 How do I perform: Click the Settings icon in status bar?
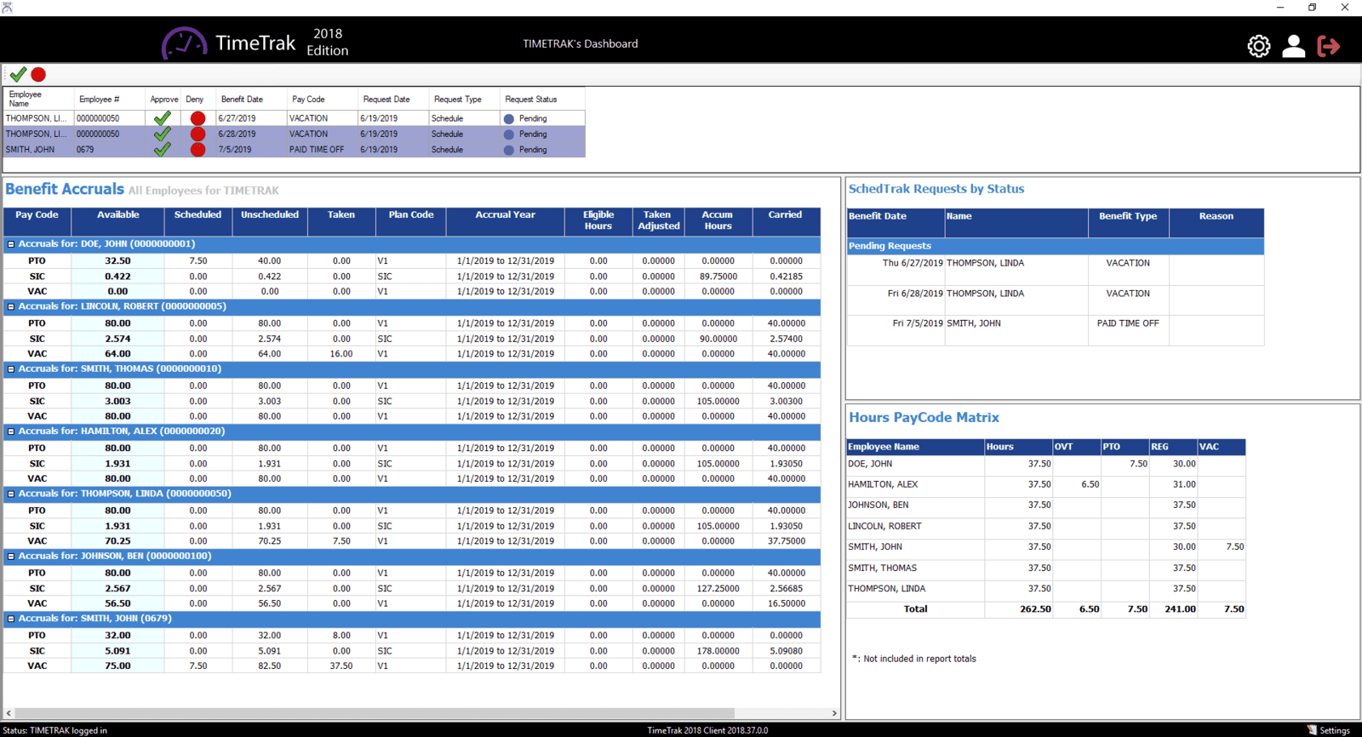point(1312,730)
